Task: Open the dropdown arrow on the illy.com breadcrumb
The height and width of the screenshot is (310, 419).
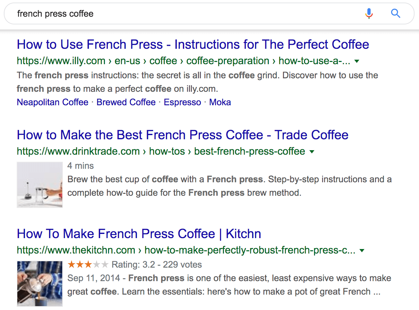Action: point(357,61)
